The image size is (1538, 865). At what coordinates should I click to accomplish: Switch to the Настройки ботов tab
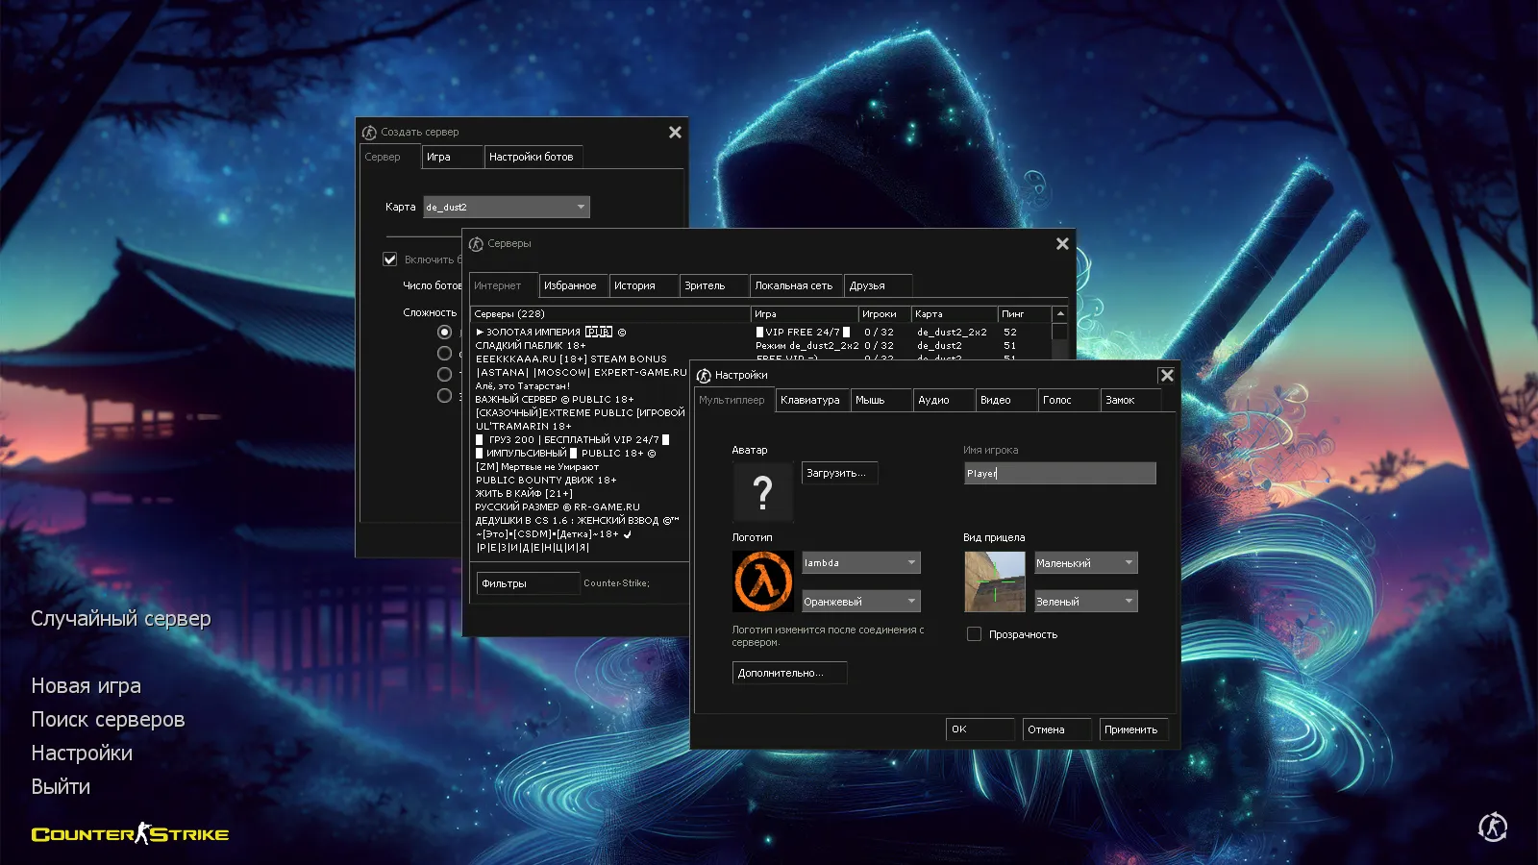534,157
